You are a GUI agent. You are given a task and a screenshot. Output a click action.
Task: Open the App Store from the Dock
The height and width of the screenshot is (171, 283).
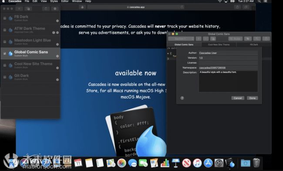(x=208, y=163)
